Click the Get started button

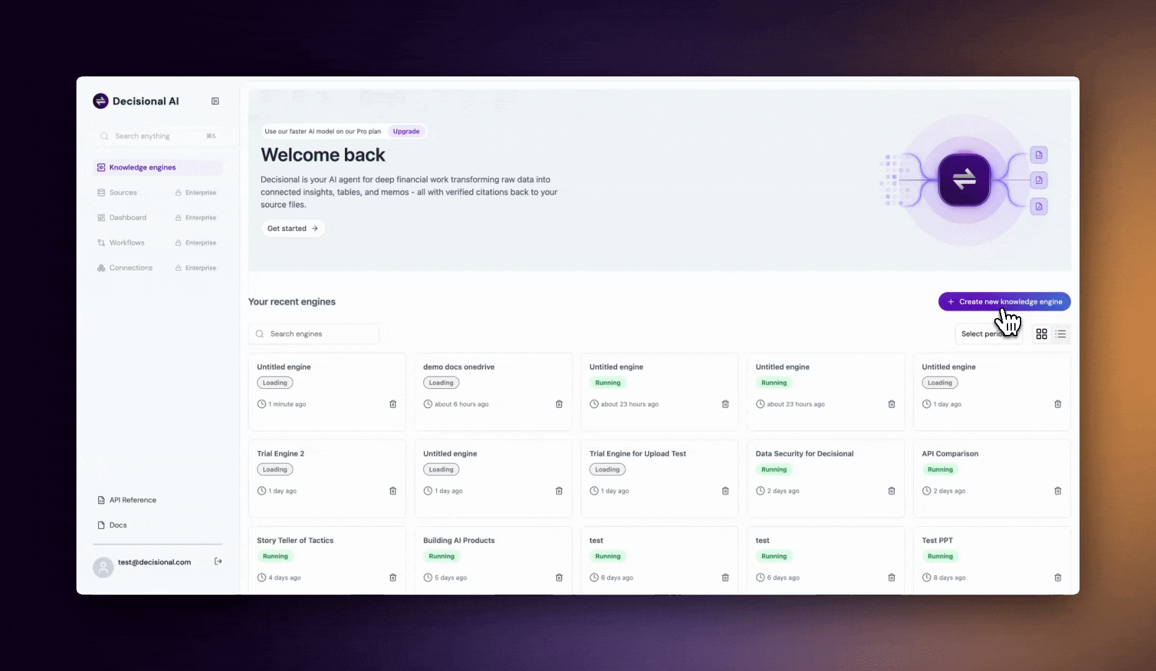(293, 228)
